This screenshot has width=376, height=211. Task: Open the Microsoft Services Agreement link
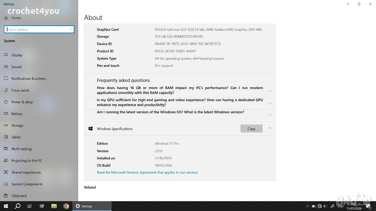pyautogui.click(x=147, y=173)
